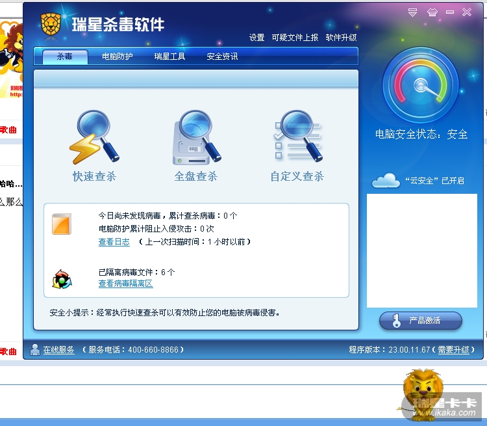
Task: Click the virus quarantine recycle icon
Action: [x=62, y=279]
